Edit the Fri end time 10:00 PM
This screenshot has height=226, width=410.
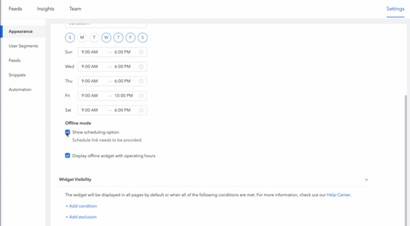pyautogui.click(x=124, y=95)
